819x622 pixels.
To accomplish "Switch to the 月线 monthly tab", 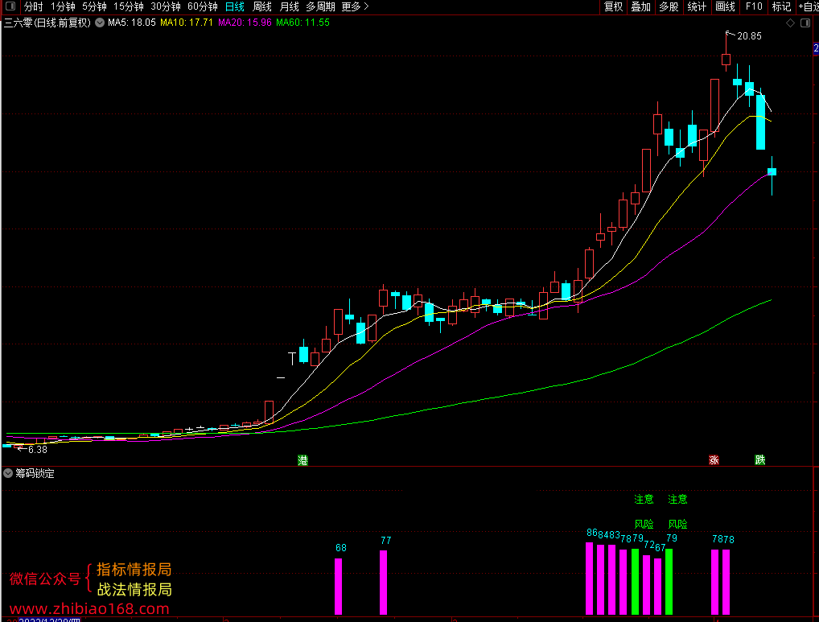I will pos(290,6).
